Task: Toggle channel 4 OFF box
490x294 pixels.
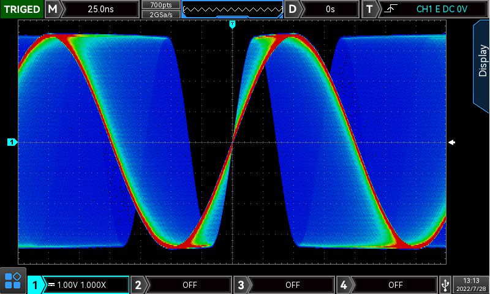Action: pos(395,285)
